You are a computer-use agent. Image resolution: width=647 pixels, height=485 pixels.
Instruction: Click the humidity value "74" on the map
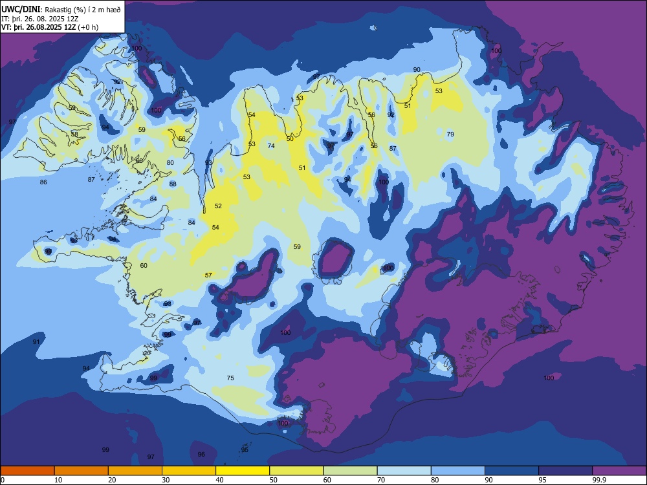[271, 145]
